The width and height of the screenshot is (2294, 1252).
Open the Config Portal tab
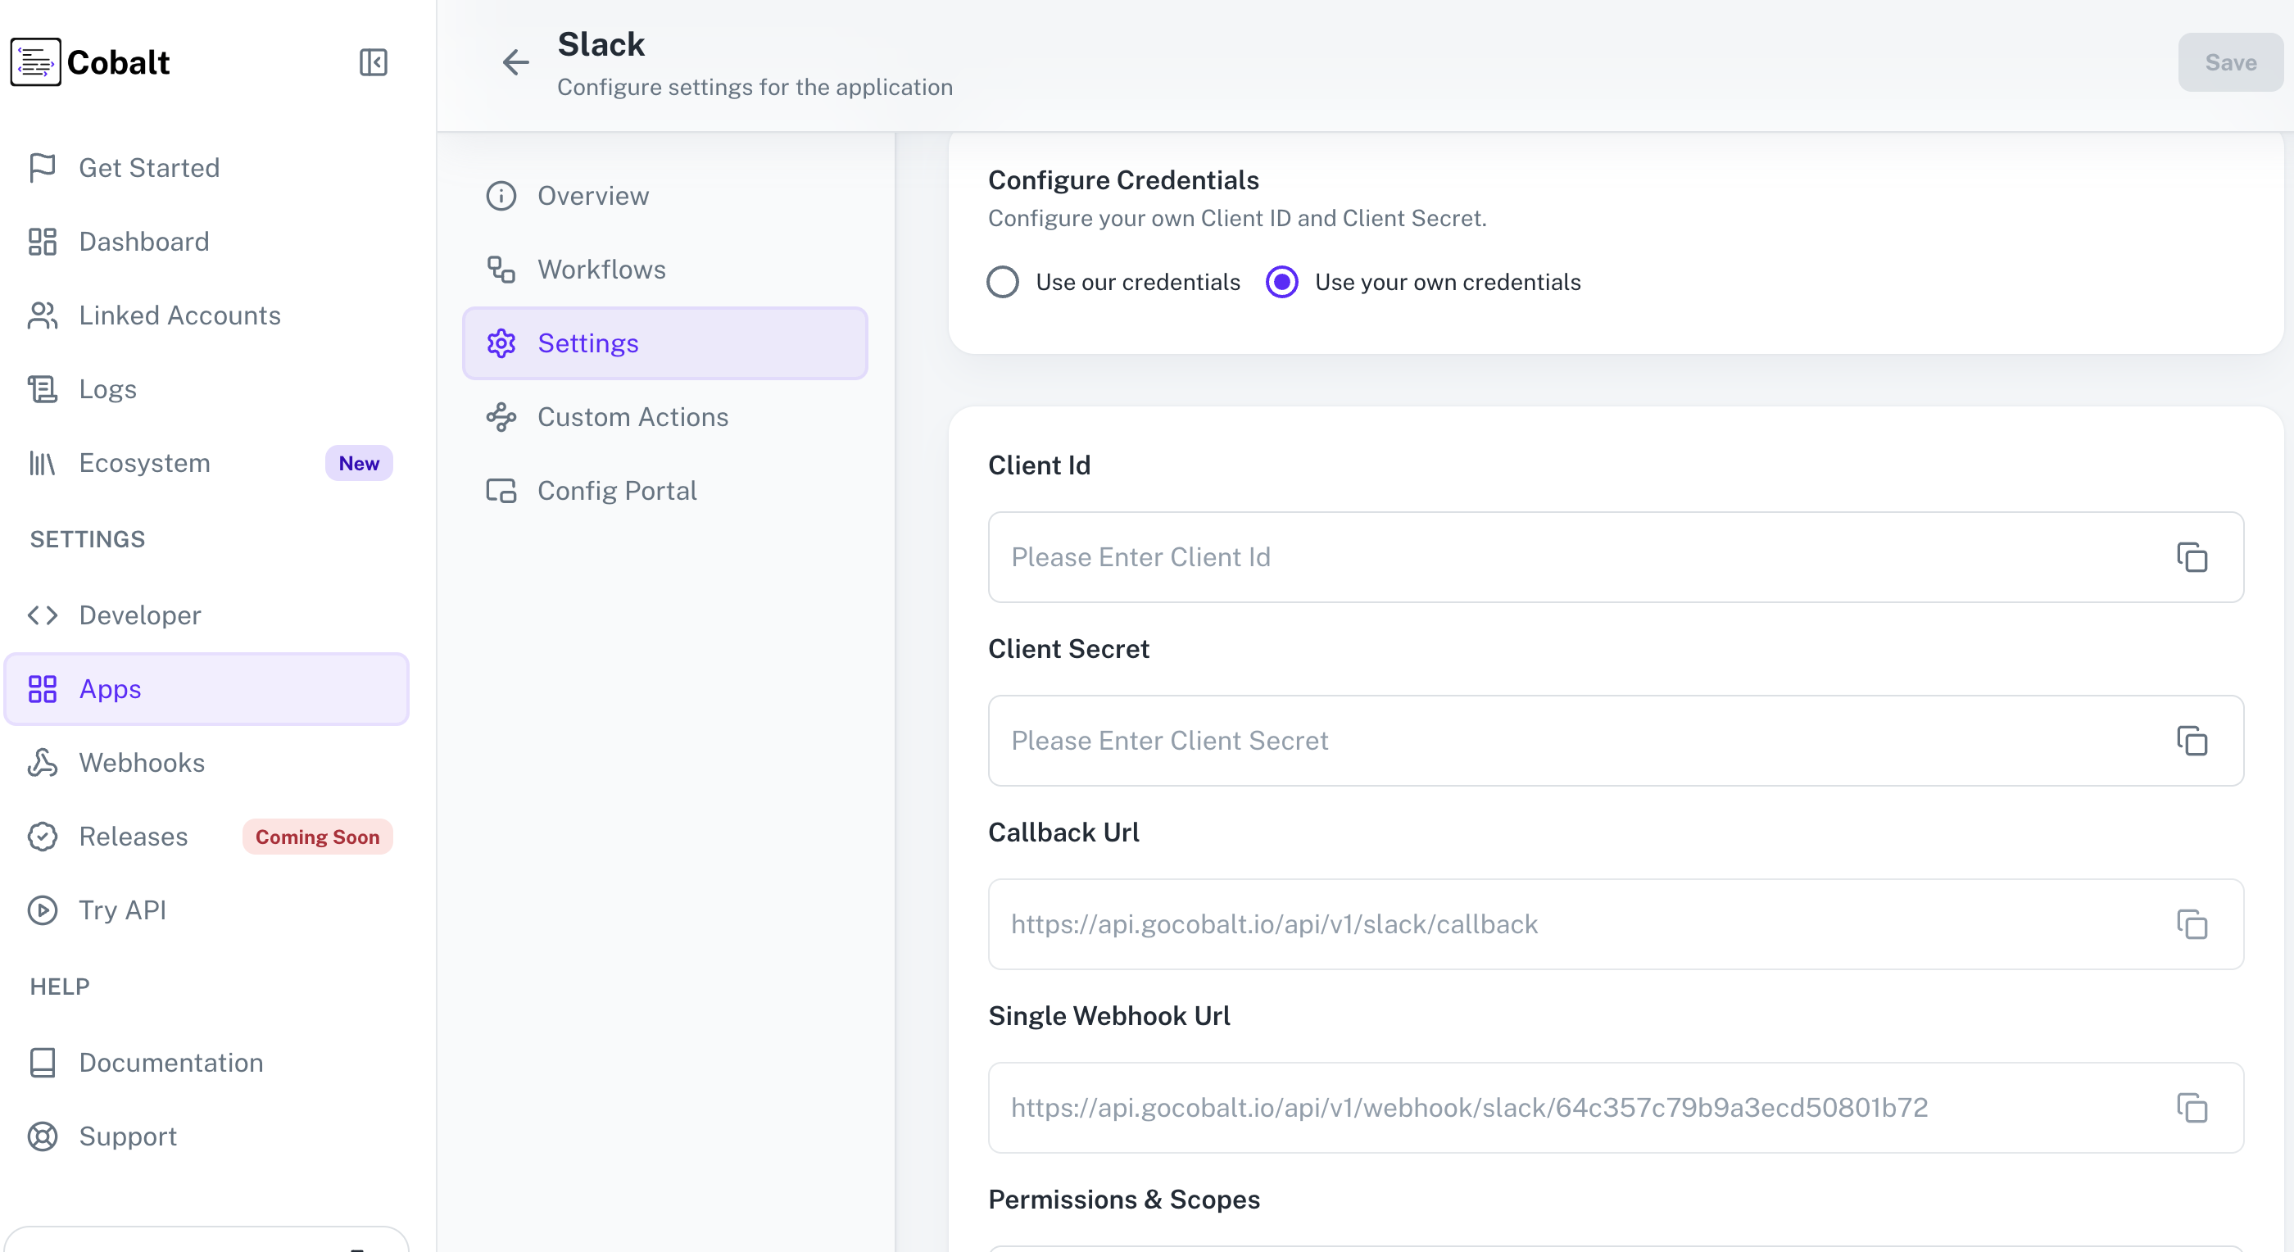[616, 490]
